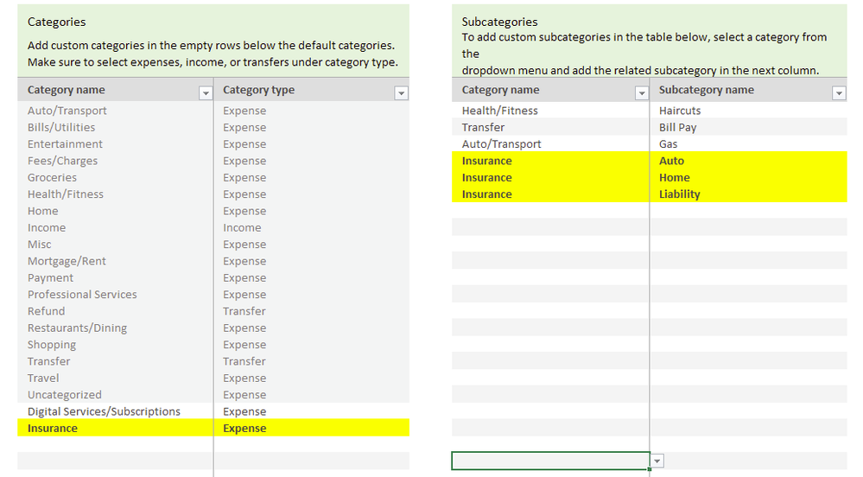The image size is (863, 477).
Task: Select the Income category name cell
Action: (x=115, y=227)
